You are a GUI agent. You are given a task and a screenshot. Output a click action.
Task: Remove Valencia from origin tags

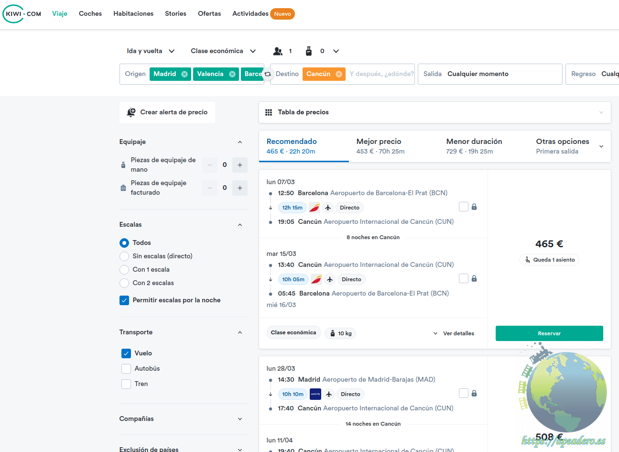tap(232, 74)
